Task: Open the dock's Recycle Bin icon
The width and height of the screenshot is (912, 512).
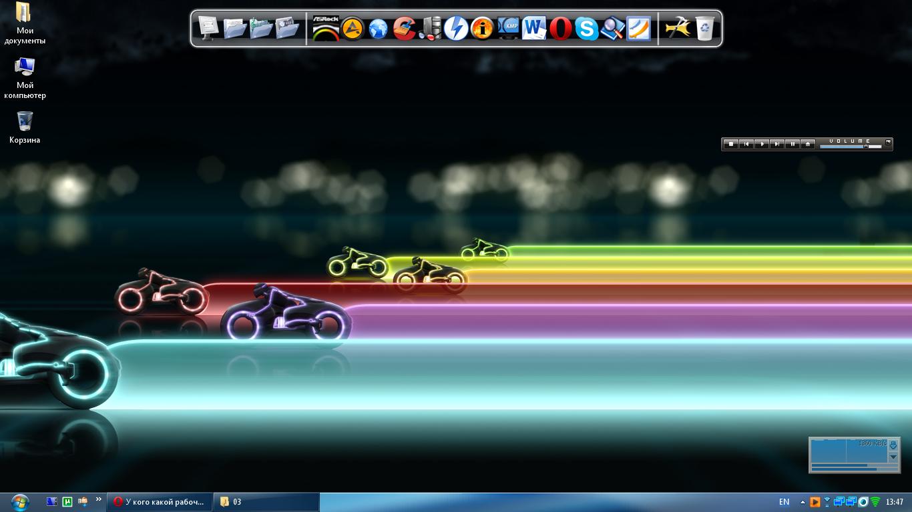Action: pos(705,29)
